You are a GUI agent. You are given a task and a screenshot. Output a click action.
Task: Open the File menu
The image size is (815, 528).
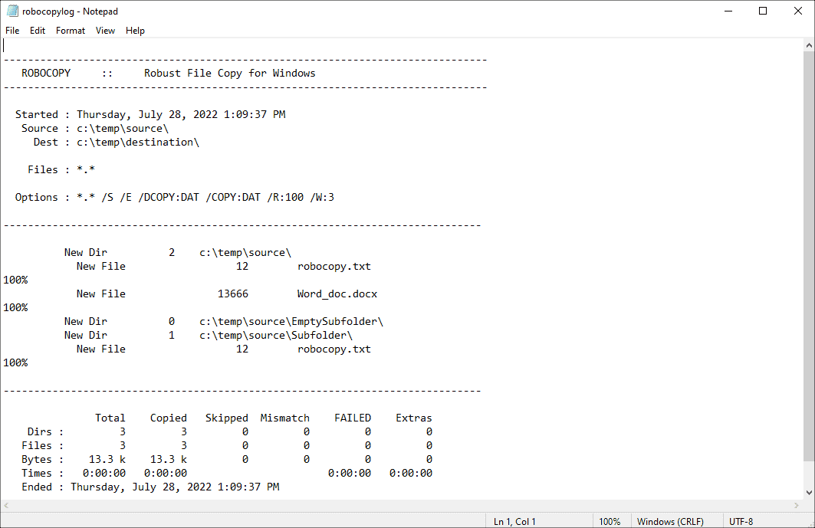click(x=12, y=31)
